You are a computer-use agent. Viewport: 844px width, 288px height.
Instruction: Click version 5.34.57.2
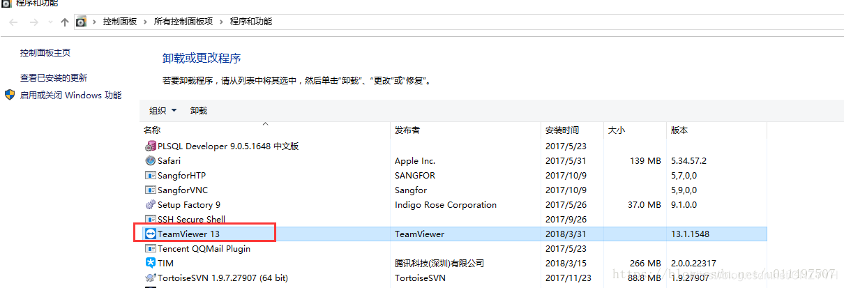pyautogui.click(x=688, y=161)
